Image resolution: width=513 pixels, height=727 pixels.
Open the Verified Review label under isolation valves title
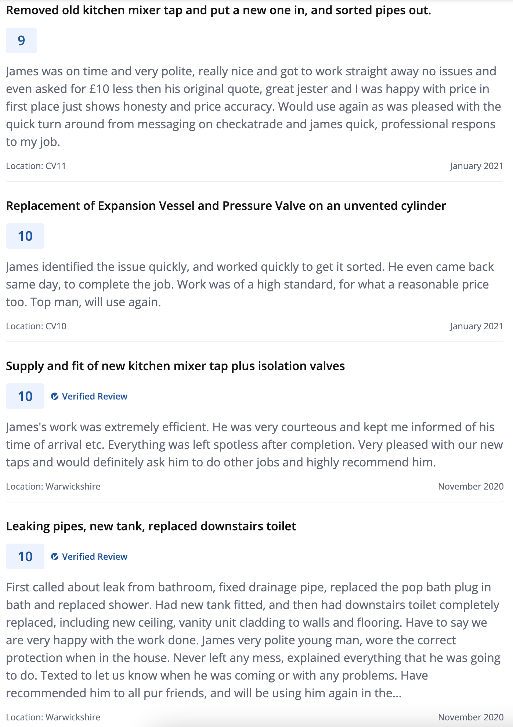(x=95, y=396)
